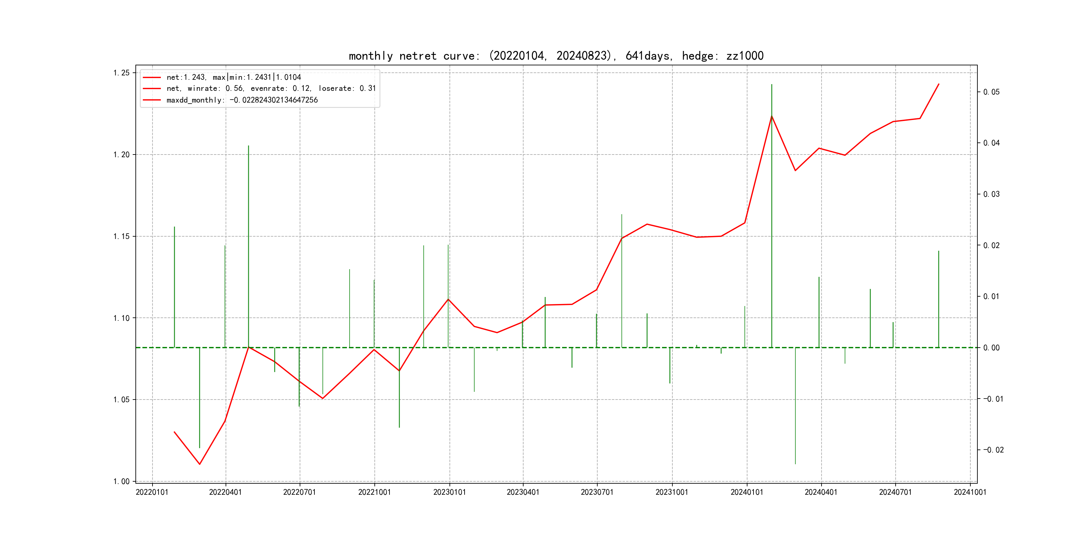The width and height of the screenshot is (1086, 543).
Task: Click the top of the tallest green bar
Action: [772, 85]
